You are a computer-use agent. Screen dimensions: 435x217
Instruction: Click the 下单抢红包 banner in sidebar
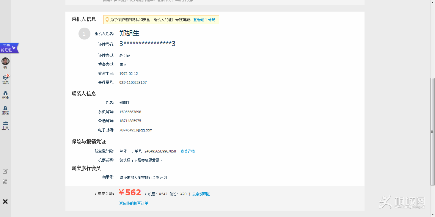click(8, 48)
